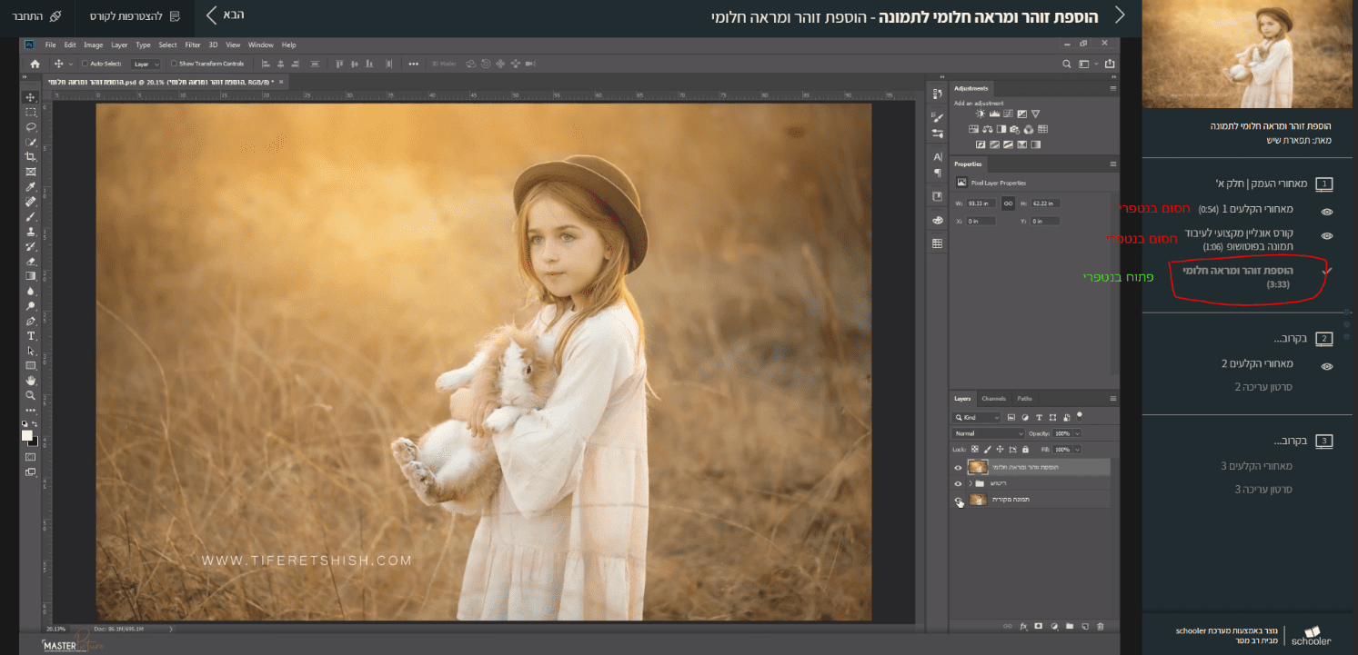The width and height of the screenshot is (1358, 655).
Task: Open the Filter menu
Action: [192, 45]
